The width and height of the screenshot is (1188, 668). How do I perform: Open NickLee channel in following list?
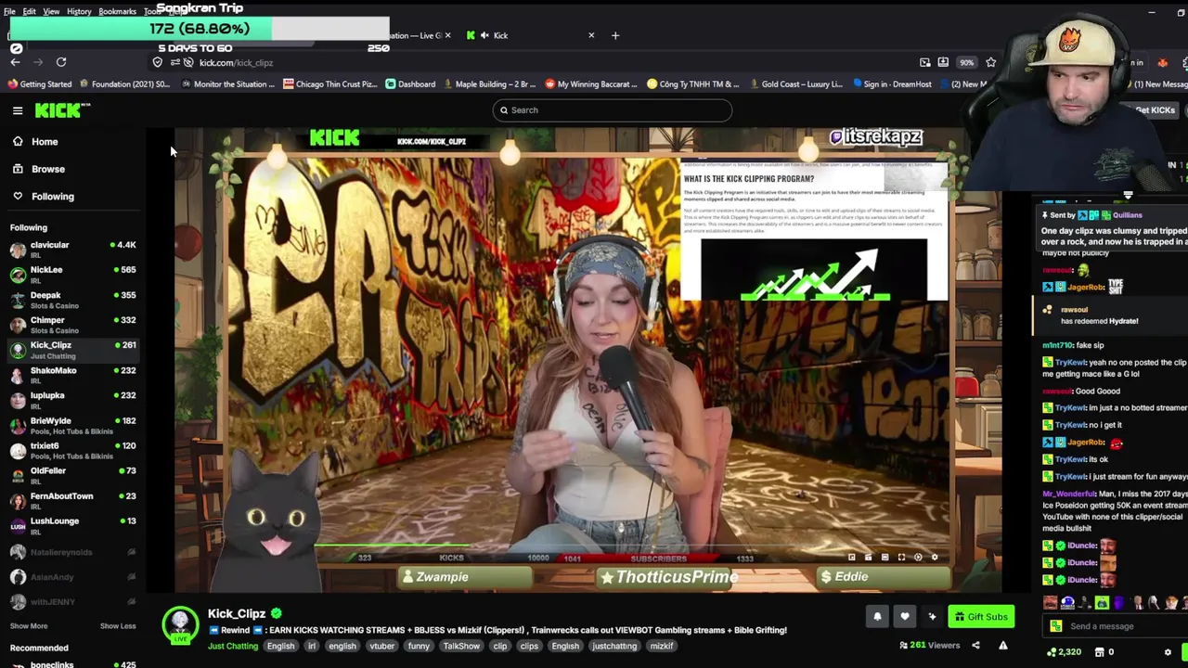72,275
